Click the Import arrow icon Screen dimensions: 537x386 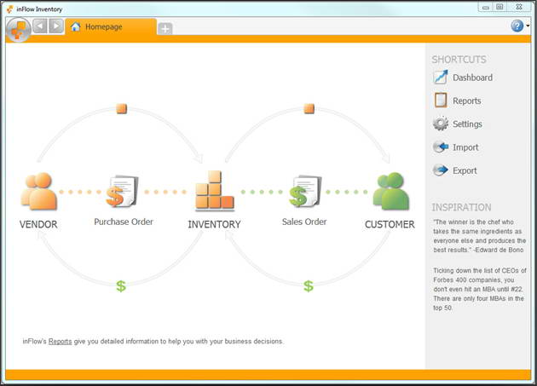pos(441,147)
